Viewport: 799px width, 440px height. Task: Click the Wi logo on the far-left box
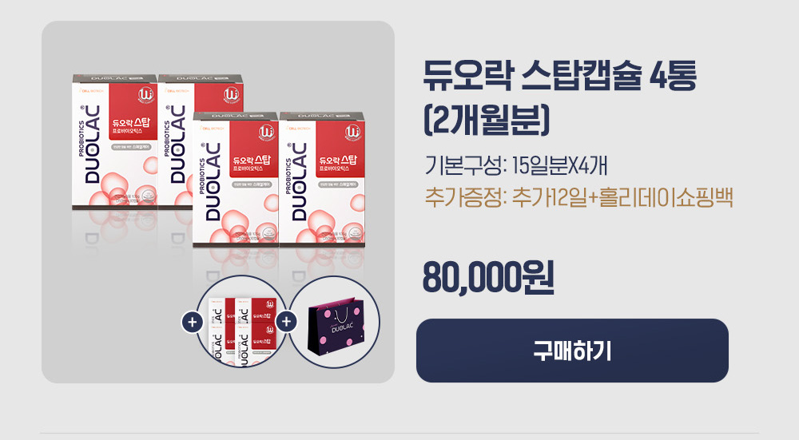pyautogui.click(x=146, y=95)
